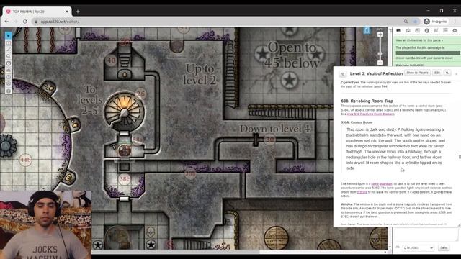Click the browser zoom magnifier icon
The image size is (461, 259).
pyautogui.click(x=406, y=22)
